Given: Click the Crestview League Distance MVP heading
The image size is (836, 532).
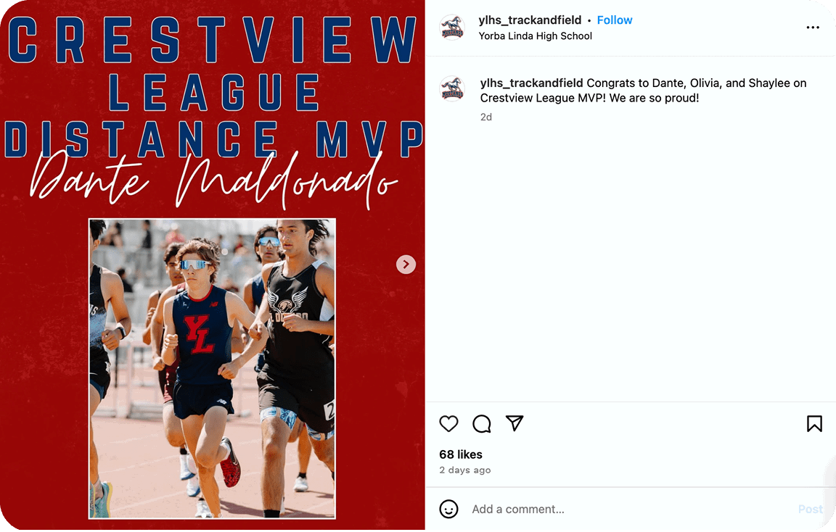Looking at the screenshot, I should tap(213, 87).
